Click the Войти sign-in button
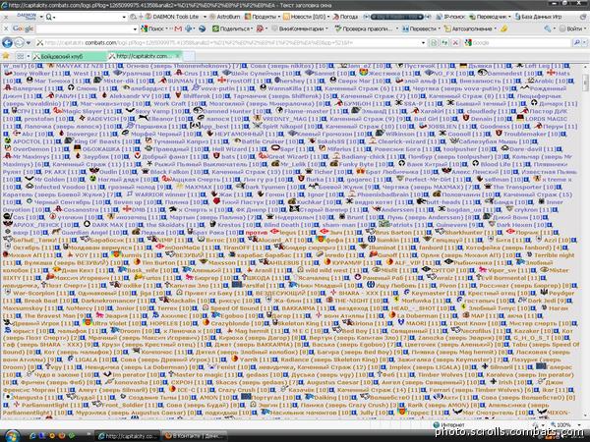Screen dimensions: 590x442 click(x=570, y=28)
